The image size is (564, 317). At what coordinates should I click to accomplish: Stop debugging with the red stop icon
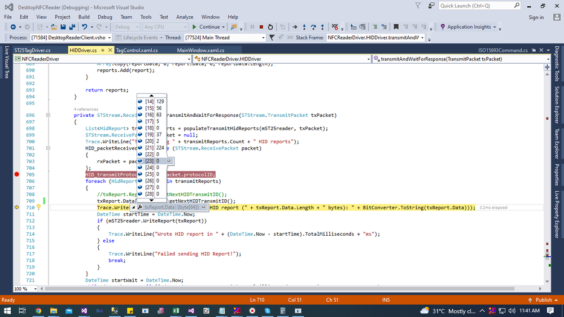(x=261, y=27)
